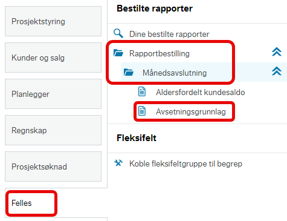Viewport: 287px width, 221px height.
Task: Open the Regnskap section
Action: (53, 130)
